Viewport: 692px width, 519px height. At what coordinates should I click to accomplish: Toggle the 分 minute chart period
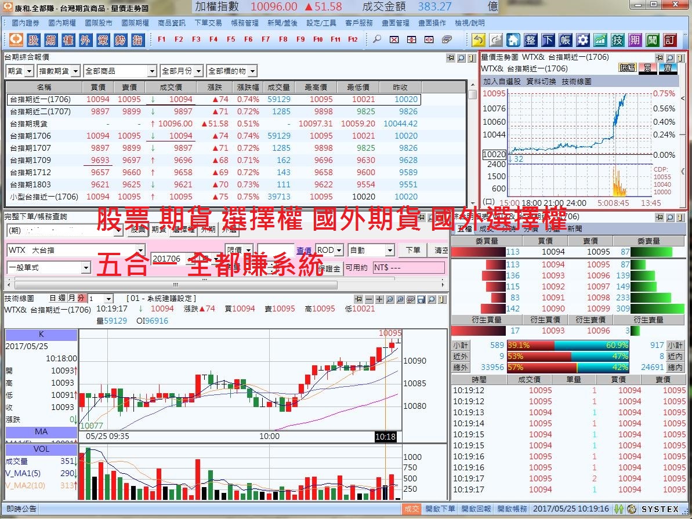pos(81,298)
